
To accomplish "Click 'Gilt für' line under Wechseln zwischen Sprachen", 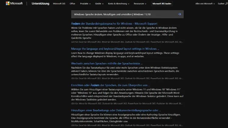I will [x=127, y=78].
